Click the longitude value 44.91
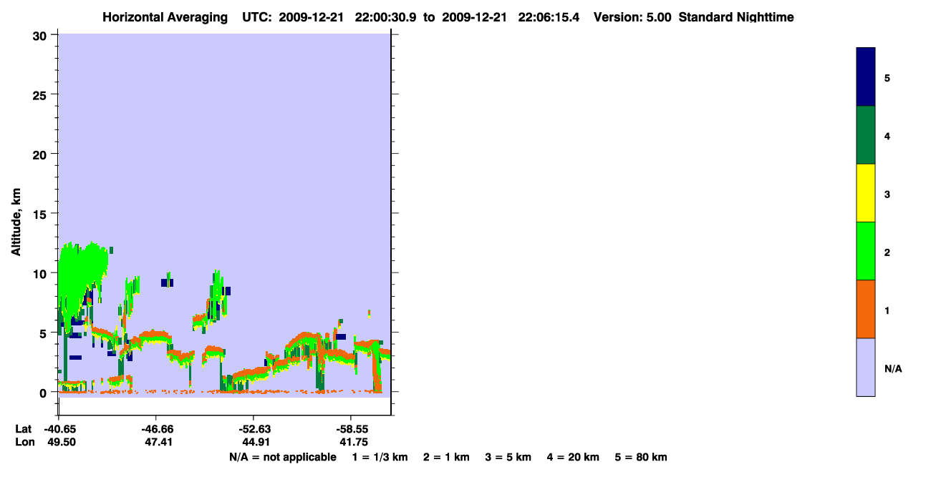Viewport: 931px width, 477px height. point(256,442)
